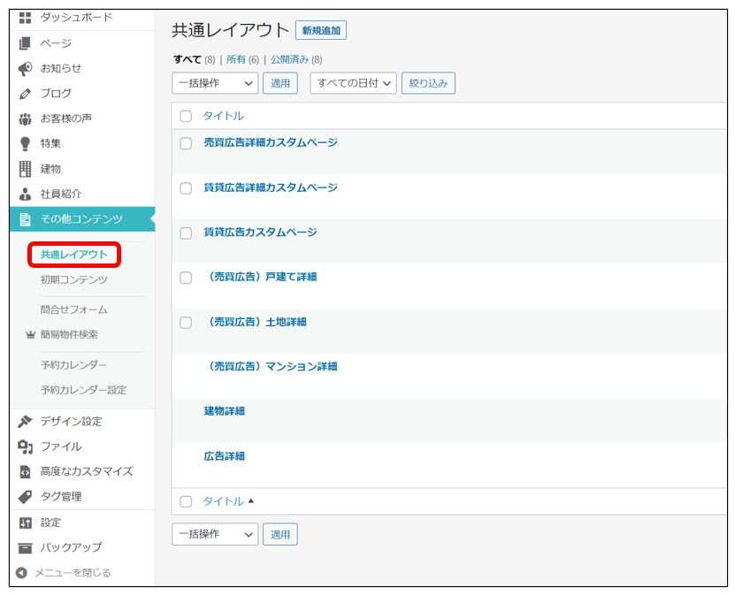This screenshot has width=735, height=595.
Task: Click the ファイル media icon
Action: (x=26, y=446)
